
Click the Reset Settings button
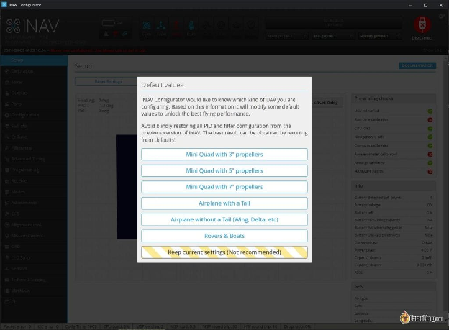click(x=108, y=81)
